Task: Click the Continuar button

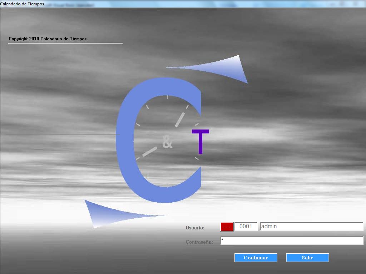Action: pos(256,258)
